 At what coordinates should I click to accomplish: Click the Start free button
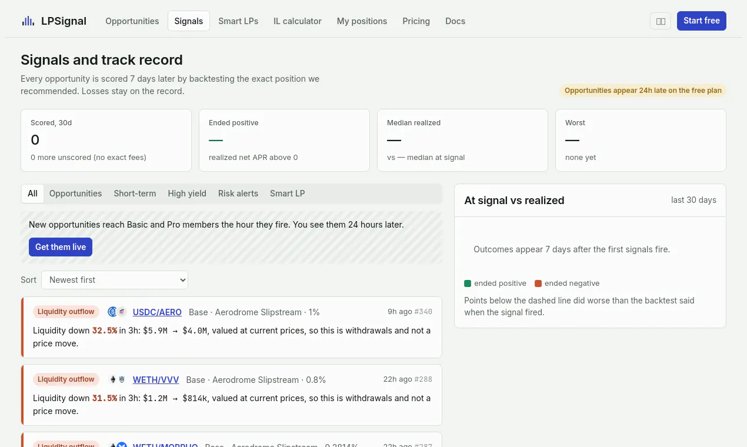(x=702, y=21)
